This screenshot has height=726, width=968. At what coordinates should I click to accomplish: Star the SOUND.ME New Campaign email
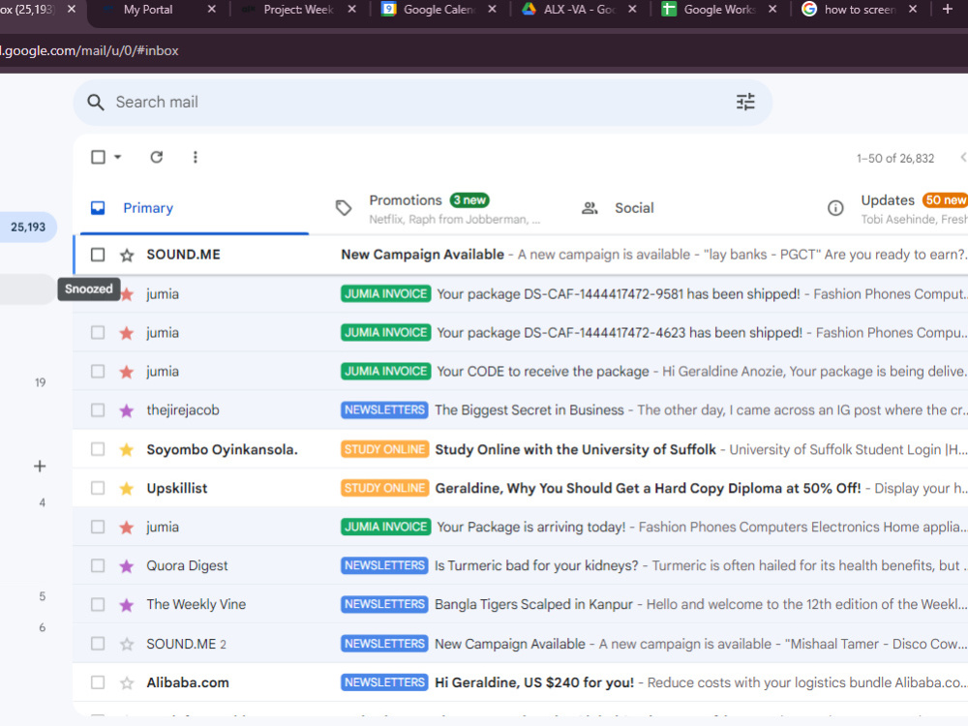click(x=127, y=255)
